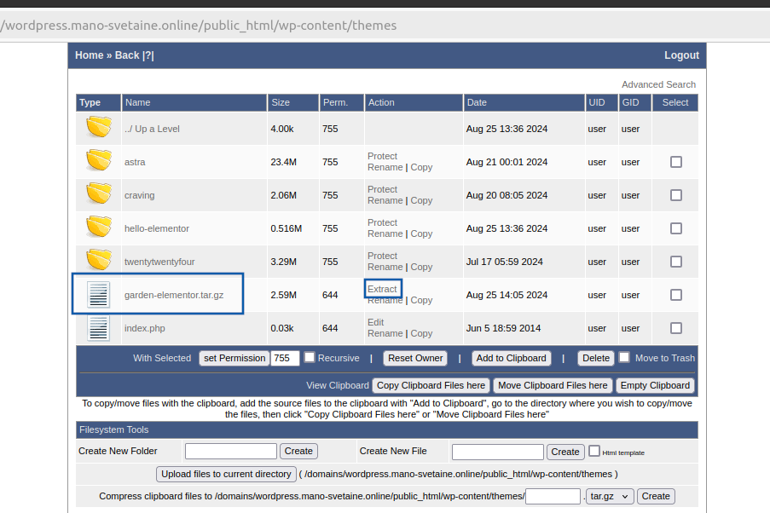This screenshot has width=770, height=513.
Task: Open the tar.gz compression format dropdown
Action: pyautogui.click(x=610, y=496)
